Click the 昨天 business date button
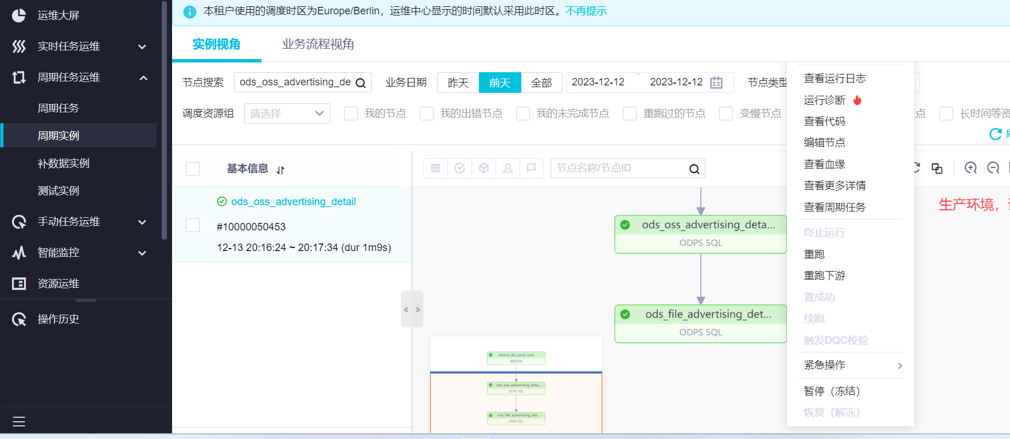This screenshot has width=1010, height=439. click(458, 83)
